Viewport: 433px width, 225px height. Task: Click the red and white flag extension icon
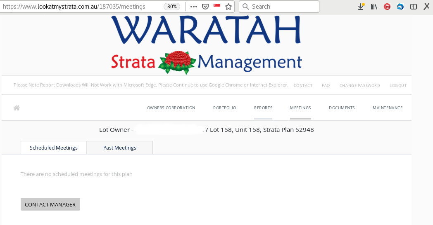tap(217, 5)
